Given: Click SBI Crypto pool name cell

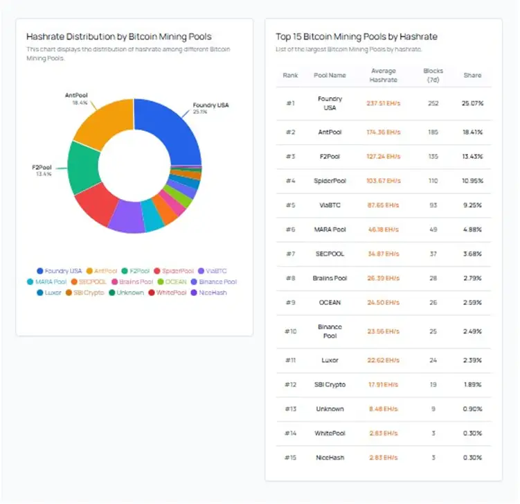Looking at the screenshot, I should tap(330, 385).
